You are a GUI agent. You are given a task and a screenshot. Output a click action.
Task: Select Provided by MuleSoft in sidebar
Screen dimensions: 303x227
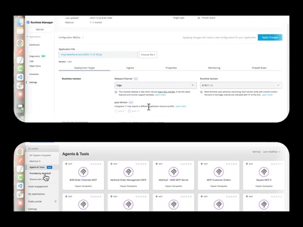(40, 174)
